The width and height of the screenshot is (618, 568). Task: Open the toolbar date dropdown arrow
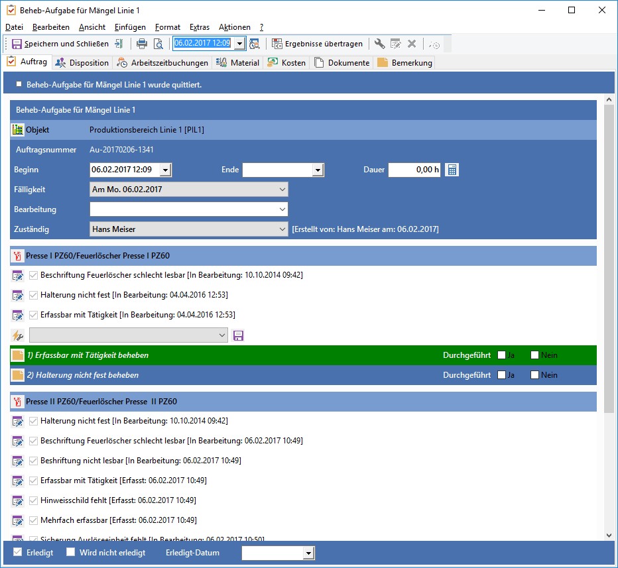[240, 43]
